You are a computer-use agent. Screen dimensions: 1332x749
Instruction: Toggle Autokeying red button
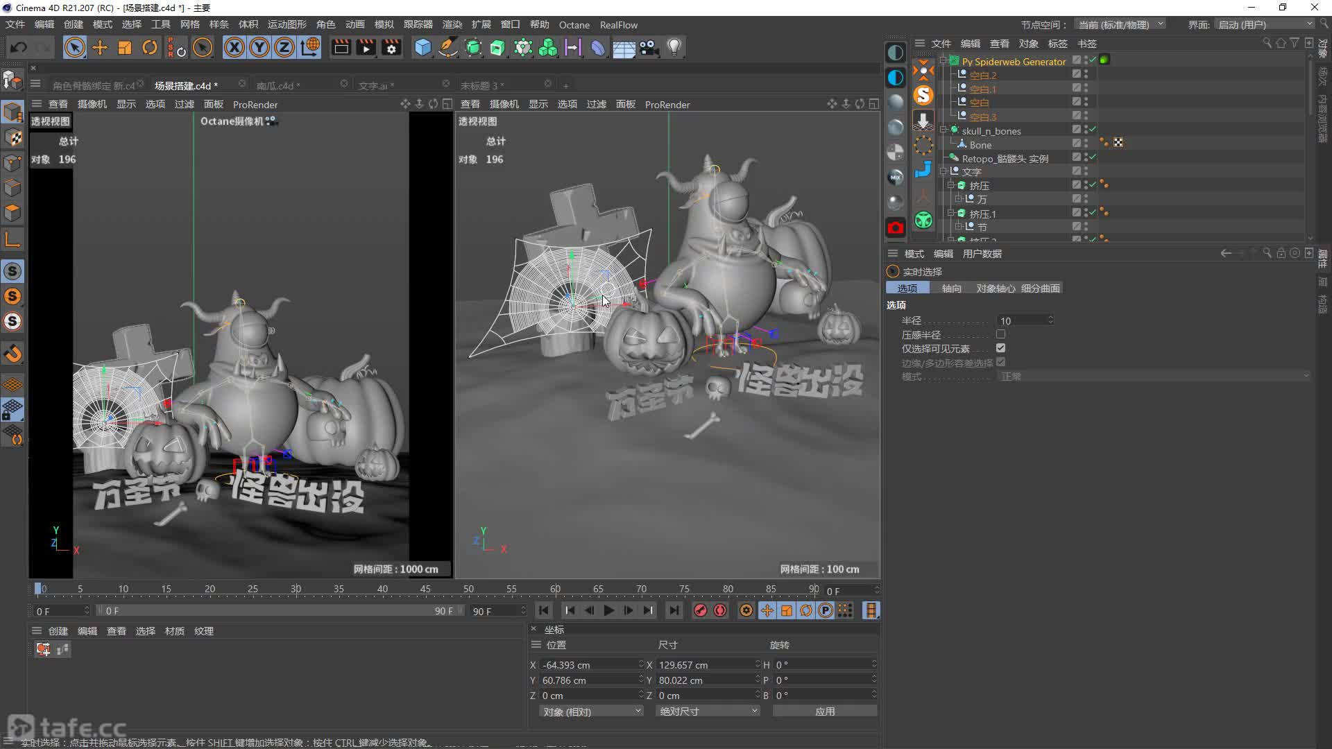[x=720, y=610]
